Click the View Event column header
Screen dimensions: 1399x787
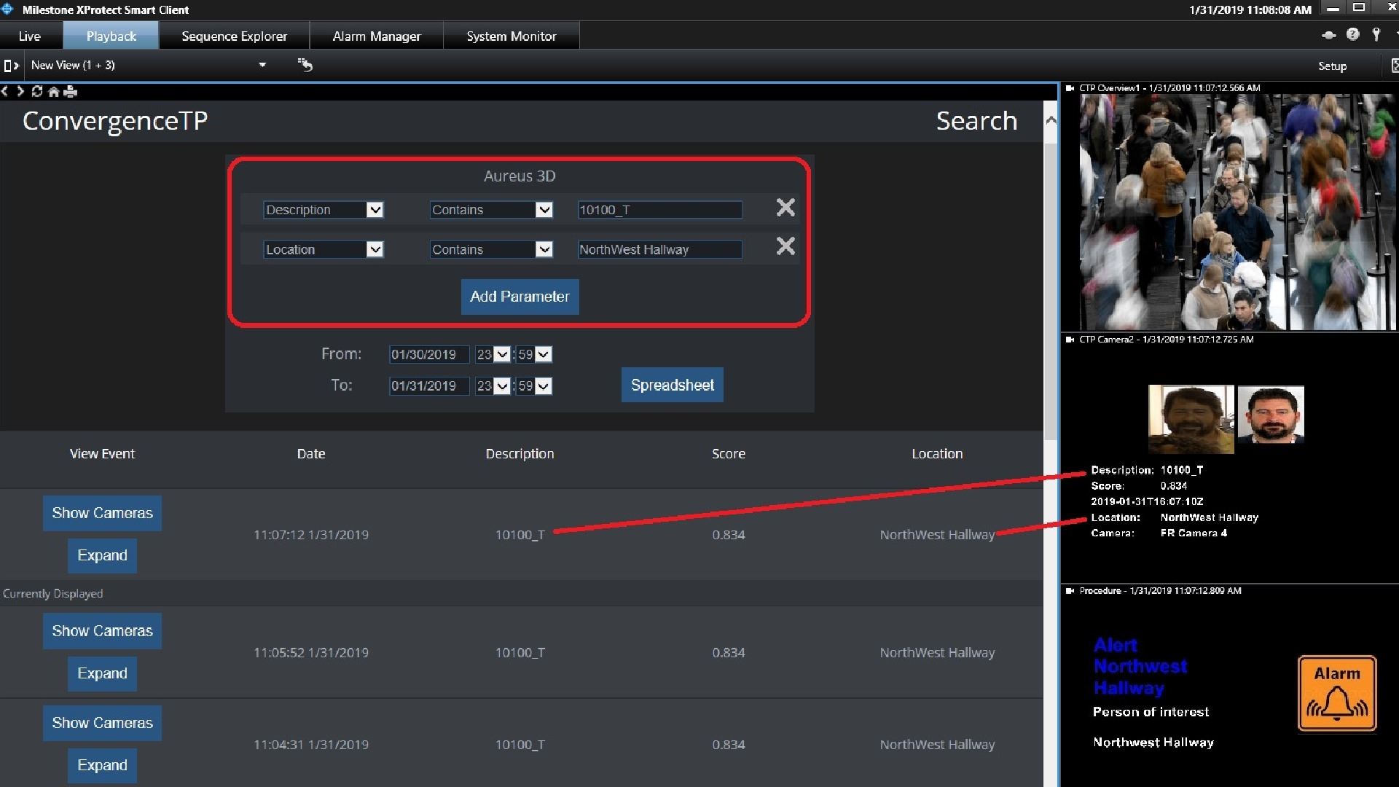pos(102,453)
